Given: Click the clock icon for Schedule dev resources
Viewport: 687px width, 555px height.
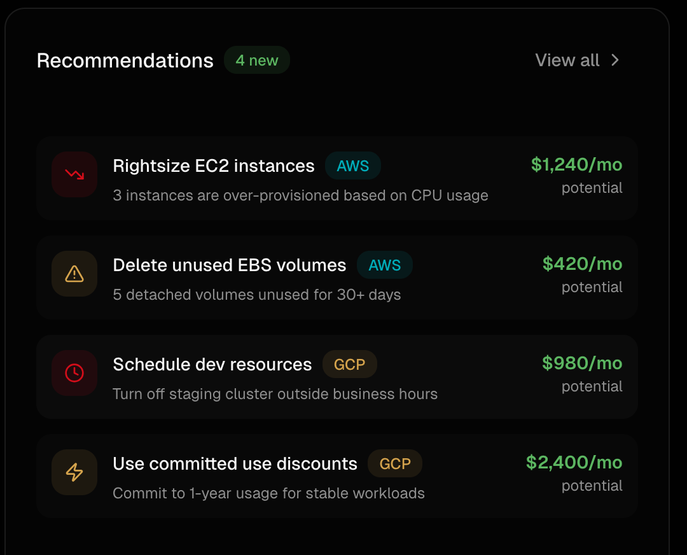Looking at the screenshot, I should point(74,373).
